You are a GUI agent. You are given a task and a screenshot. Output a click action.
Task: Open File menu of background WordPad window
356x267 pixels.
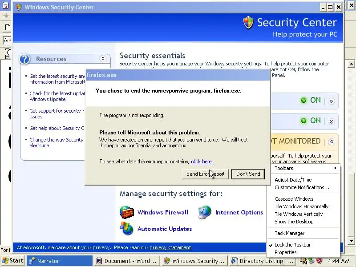click(x=6, y=16)
